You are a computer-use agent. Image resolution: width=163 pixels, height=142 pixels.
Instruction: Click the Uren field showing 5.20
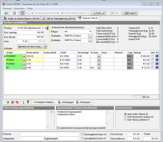(x=22, y=41)
